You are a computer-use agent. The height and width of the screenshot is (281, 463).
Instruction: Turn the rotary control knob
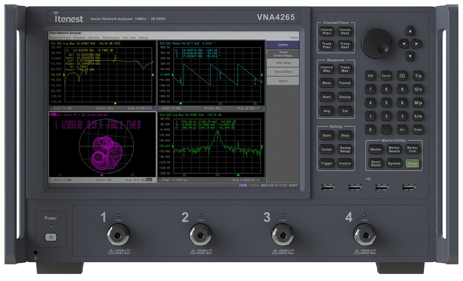376,43
